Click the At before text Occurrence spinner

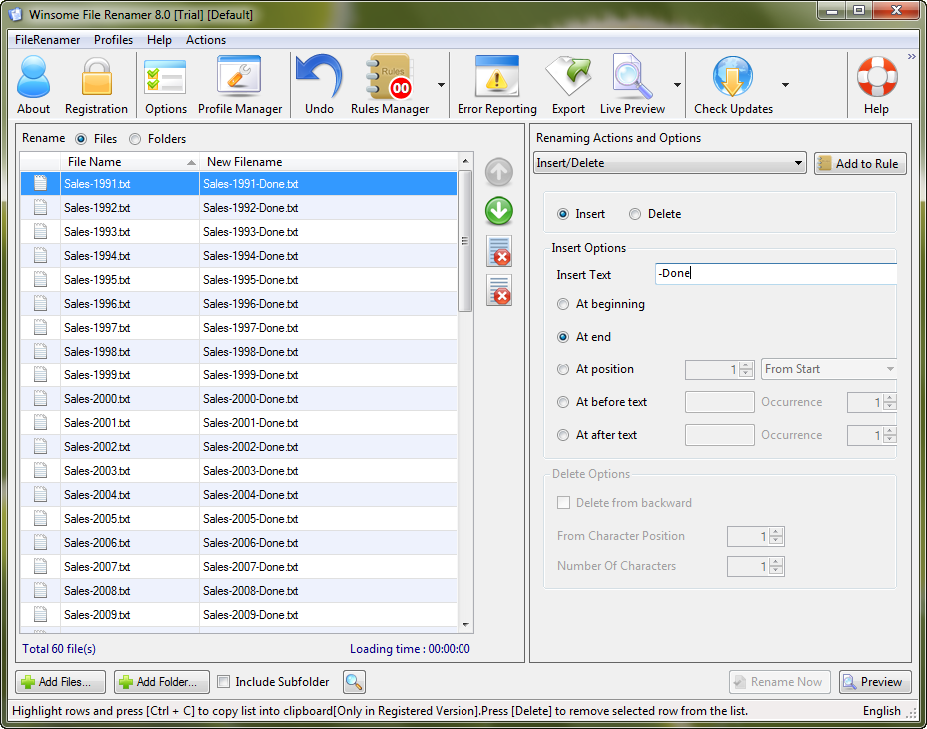click(890, 402)
